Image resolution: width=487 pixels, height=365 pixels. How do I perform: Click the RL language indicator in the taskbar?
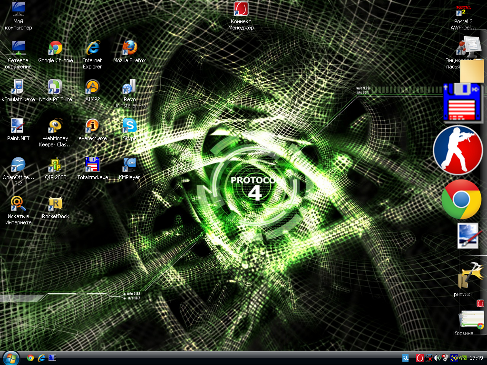(405, 357)
